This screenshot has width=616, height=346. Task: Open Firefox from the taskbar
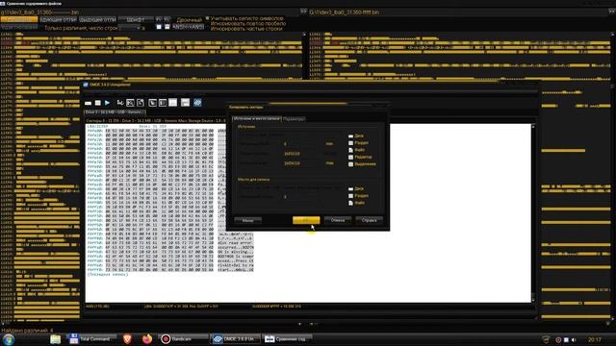click(x=147, y=339)
